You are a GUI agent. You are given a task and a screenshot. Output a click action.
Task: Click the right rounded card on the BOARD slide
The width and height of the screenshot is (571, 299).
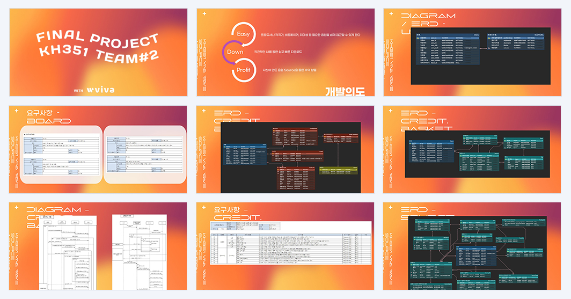point(145,155)
